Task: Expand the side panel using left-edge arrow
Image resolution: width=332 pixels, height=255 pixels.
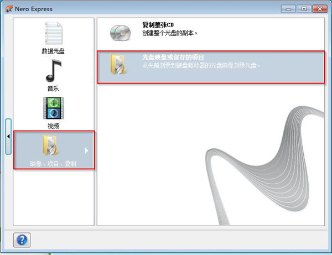Action: [x=8, y=136]
